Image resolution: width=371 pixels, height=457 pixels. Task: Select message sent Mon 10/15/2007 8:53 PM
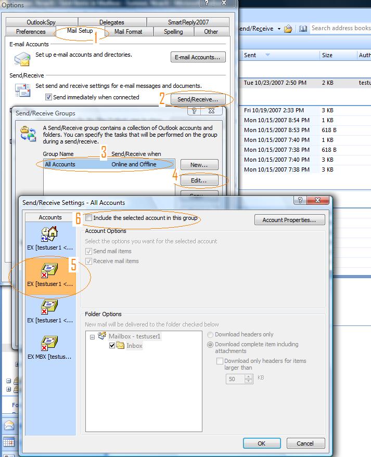point(305,130)
